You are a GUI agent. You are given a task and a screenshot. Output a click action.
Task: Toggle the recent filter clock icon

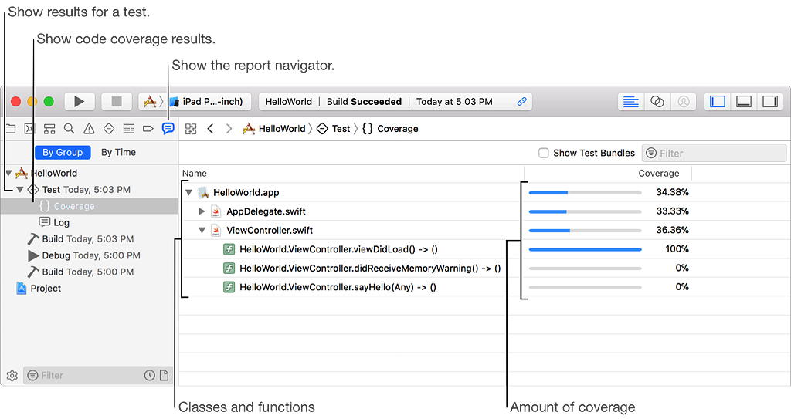pos(150,375)
